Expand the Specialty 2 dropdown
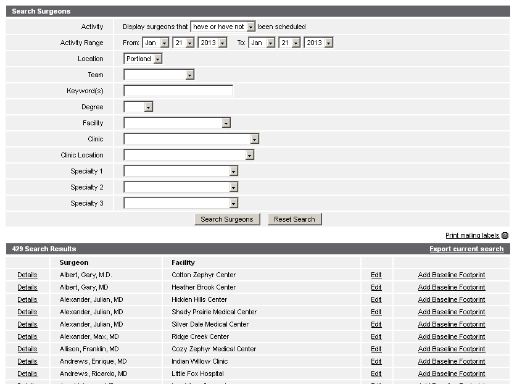Viewport: 517px width, 384px height. [181, 188]
